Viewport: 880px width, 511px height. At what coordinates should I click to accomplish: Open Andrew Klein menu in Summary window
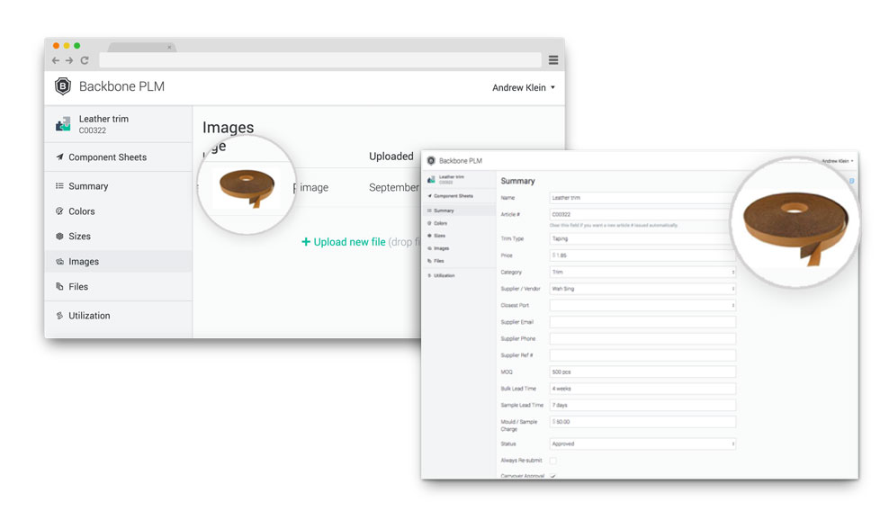(x=838, y=161)
